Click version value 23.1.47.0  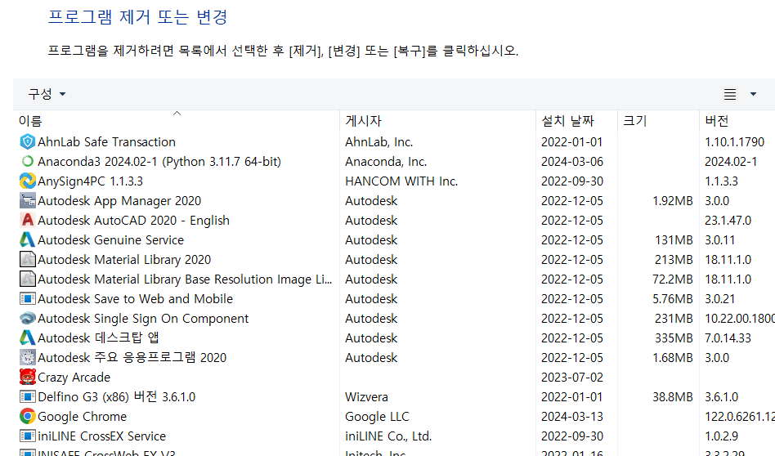pyautogui.click(x=728, y=221)
